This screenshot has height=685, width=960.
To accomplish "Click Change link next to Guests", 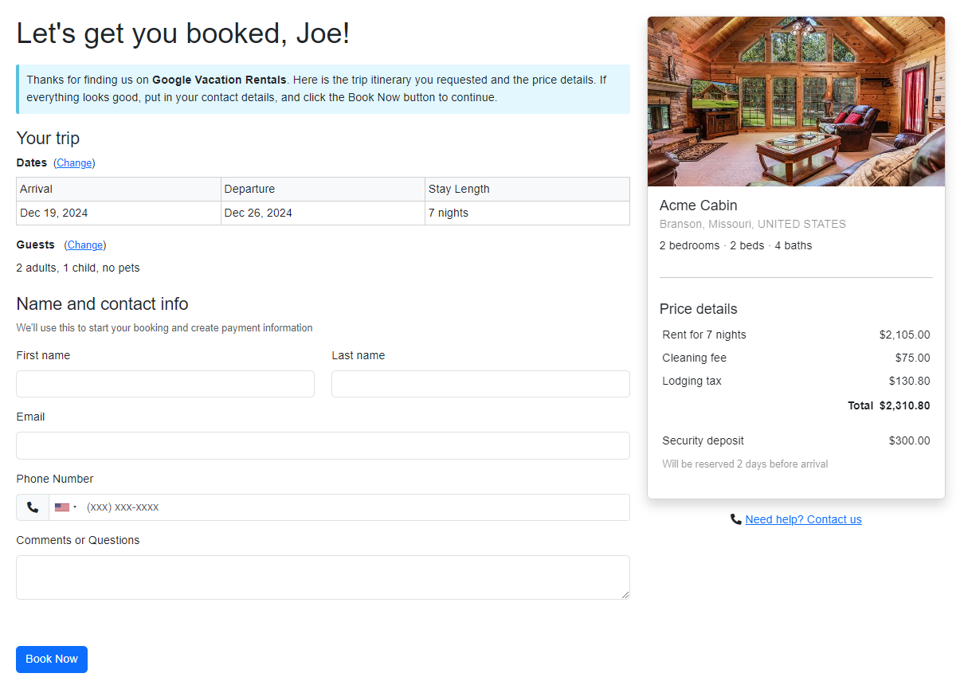I will pyautogui.click(x=85, y=245).
